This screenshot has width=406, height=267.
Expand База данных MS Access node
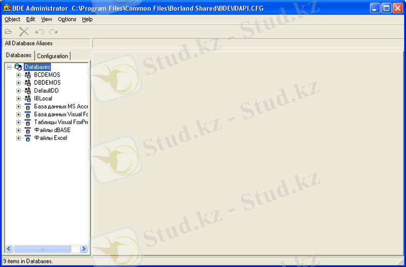18,106
